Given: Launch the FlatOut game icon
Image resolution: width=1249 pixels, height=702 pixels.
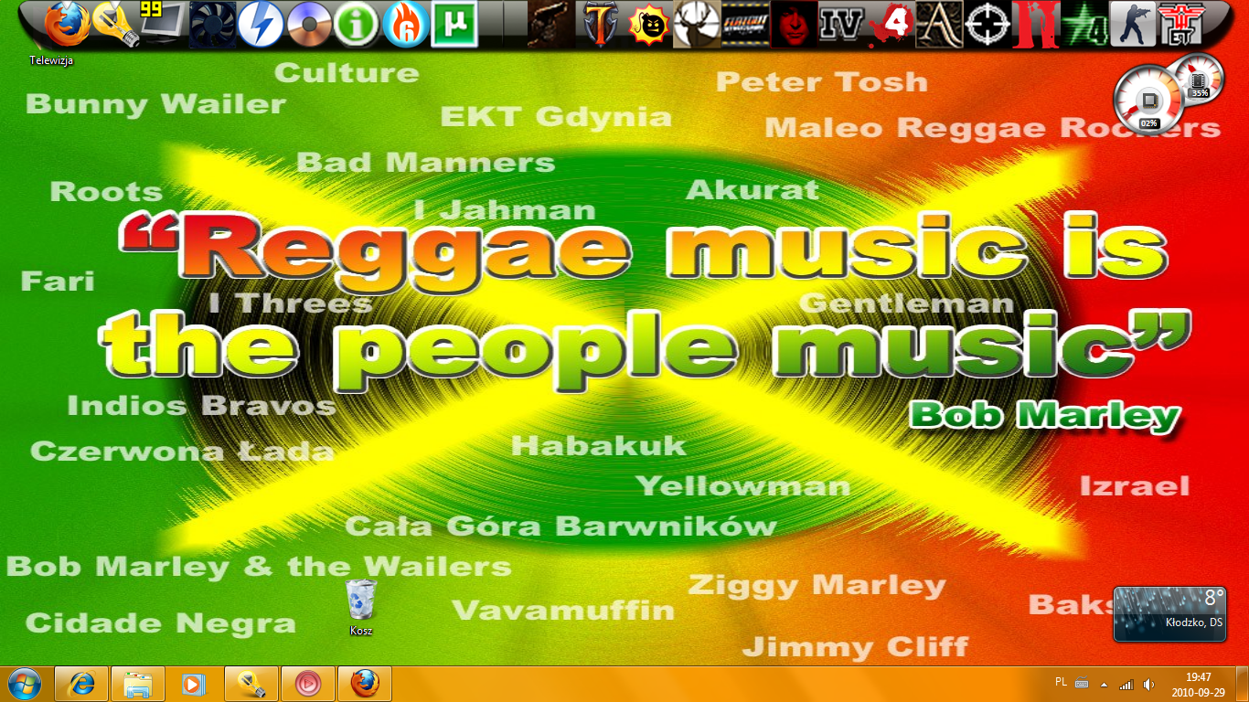Looking at the screenshot, I should coord(744,25).
